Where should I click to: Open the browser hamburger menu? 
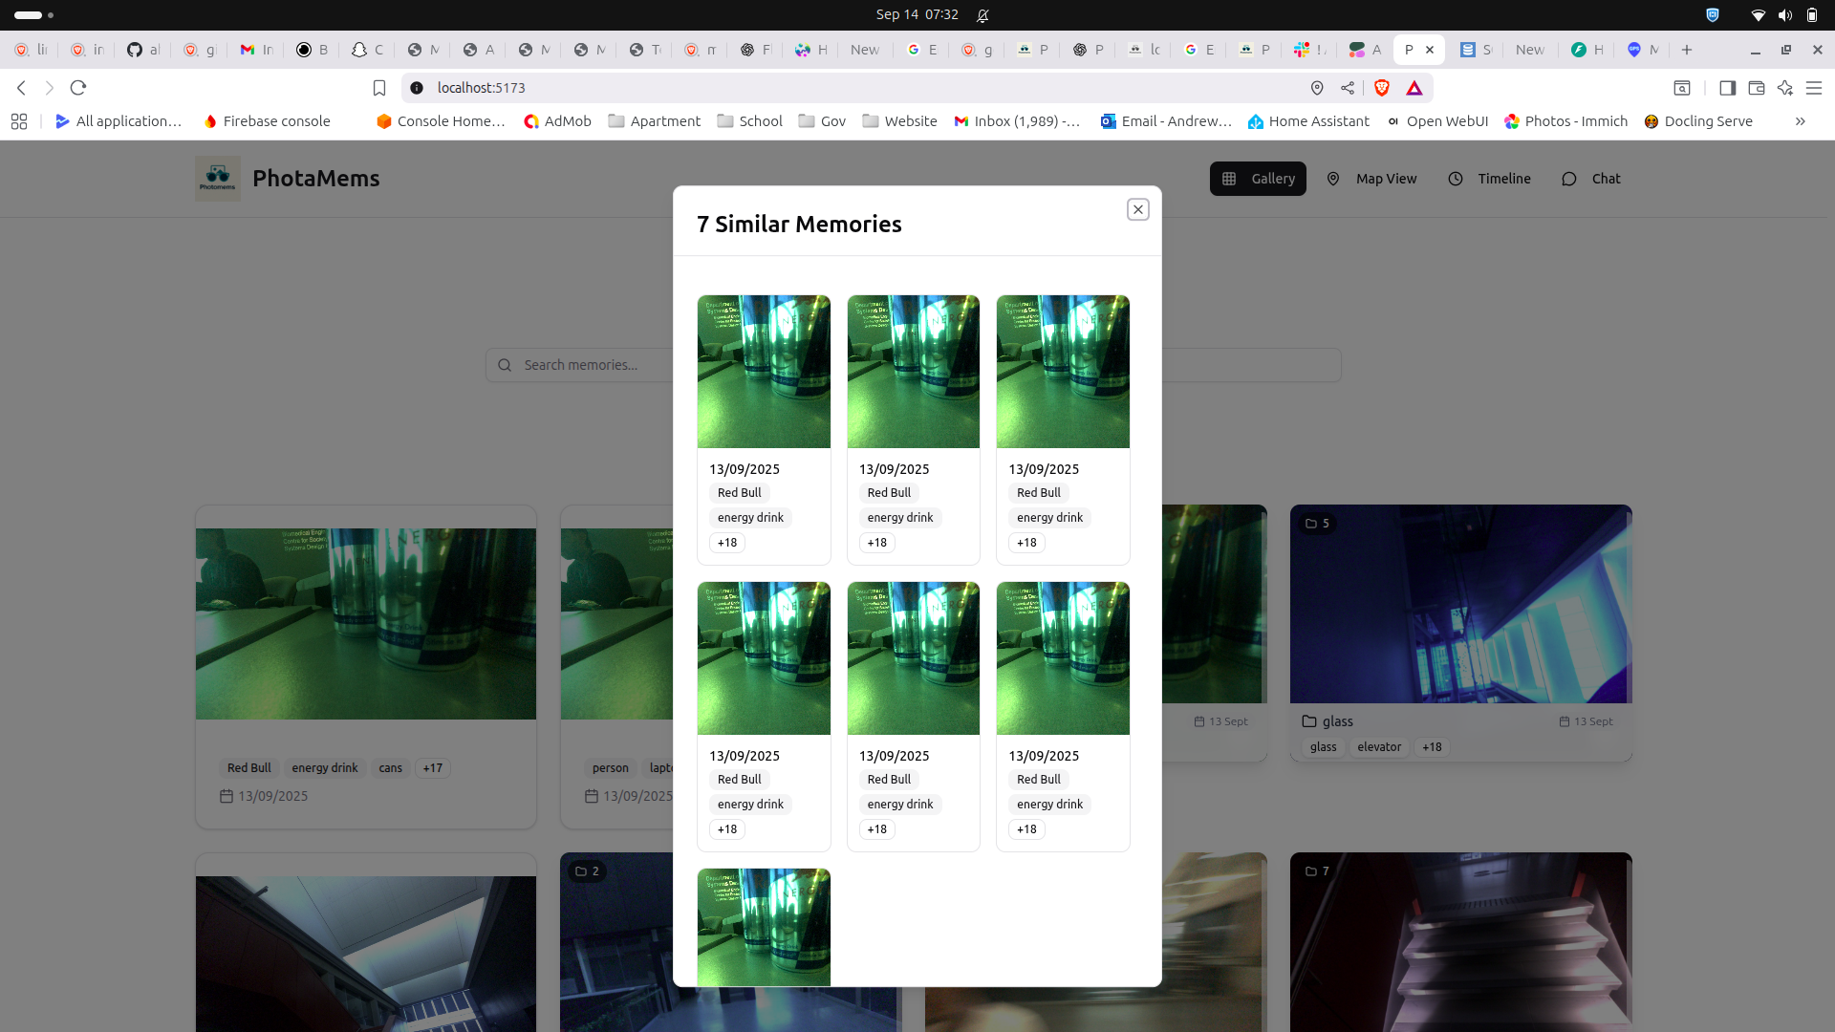click(x=1813, y=88)
